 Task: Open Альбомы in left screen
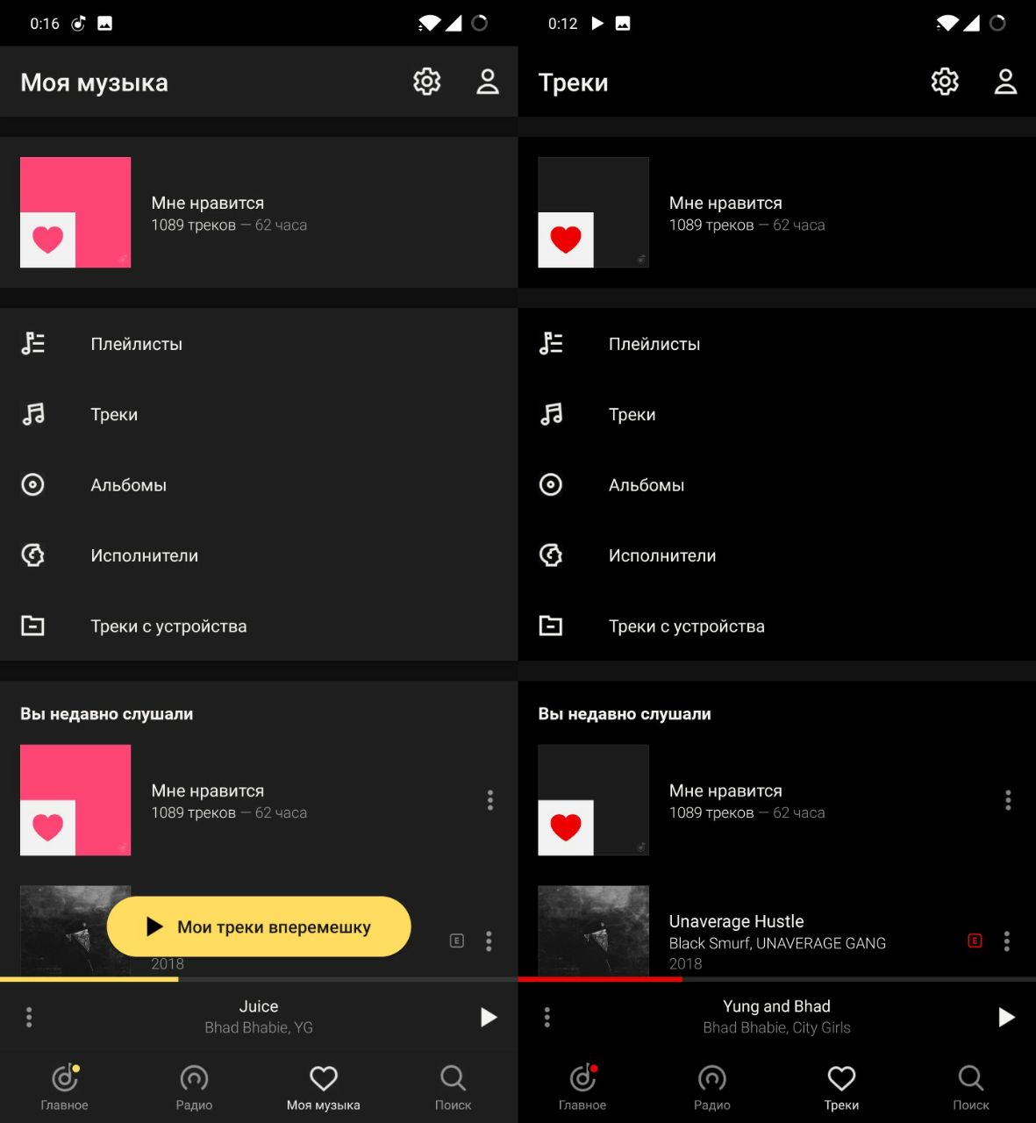point(259,484)
